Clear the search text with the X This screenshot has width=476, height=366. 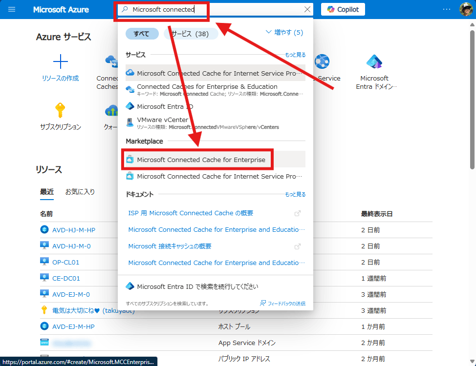(307, 9)
